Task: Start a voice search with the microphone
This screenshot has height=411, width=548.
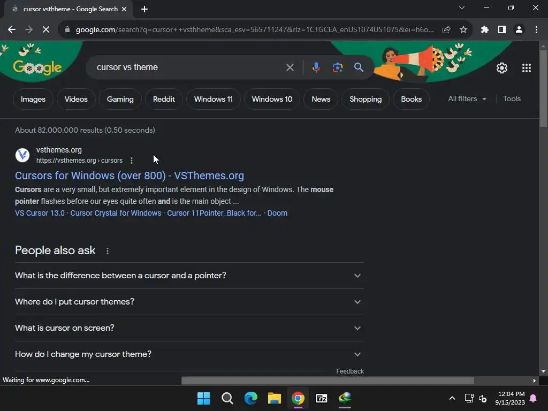Action: [x=316, y=67]
